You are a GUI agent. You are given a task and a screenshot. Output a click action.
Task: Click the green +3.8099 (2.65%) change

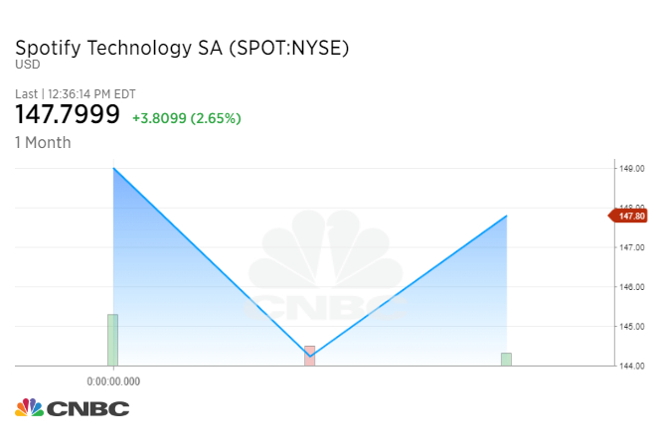pyautogui.click(x=187, y=118)
